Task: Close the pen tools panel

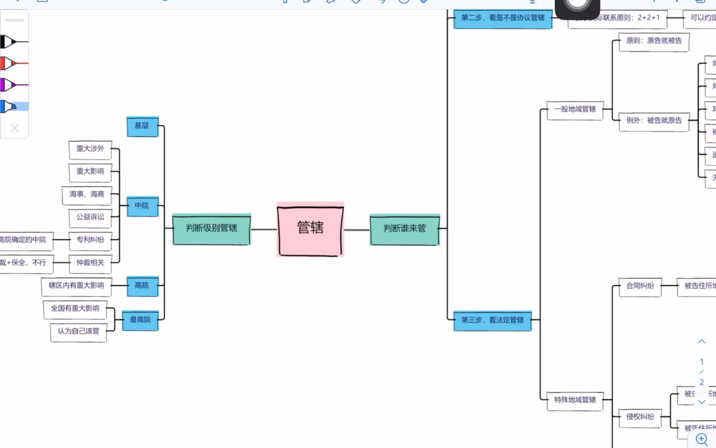Action: 14,128
